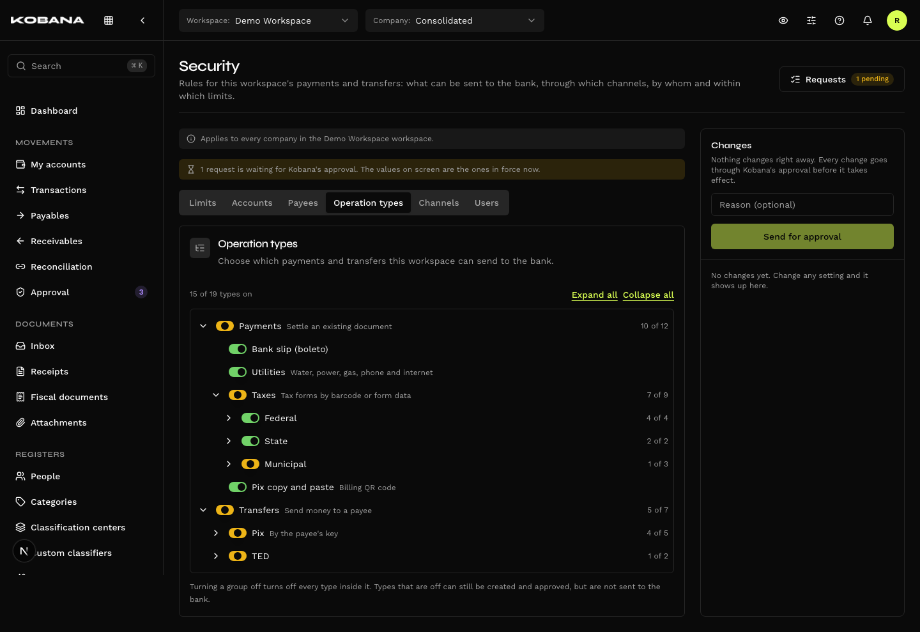Collapse the Payments group chevron
Viewport: 920px width, 632px height.
click(x=203, y=326)
